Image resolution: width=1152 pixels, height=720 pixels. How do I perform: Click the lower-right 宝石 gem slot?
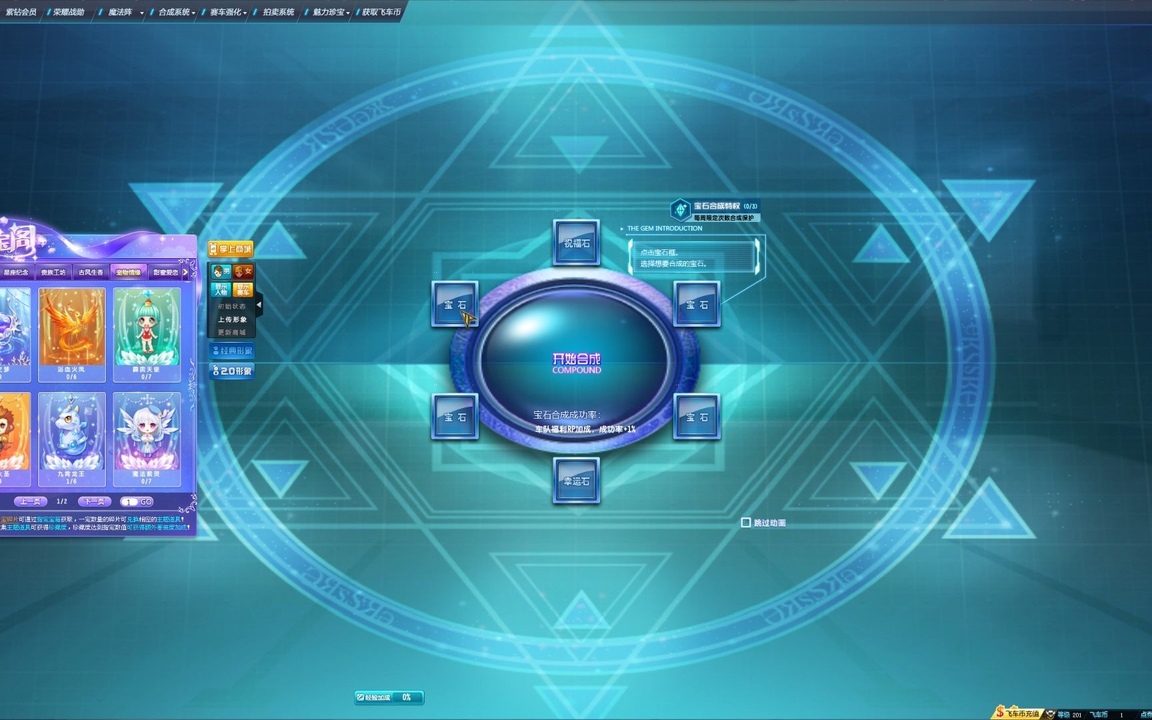click(x=697, y=417)
